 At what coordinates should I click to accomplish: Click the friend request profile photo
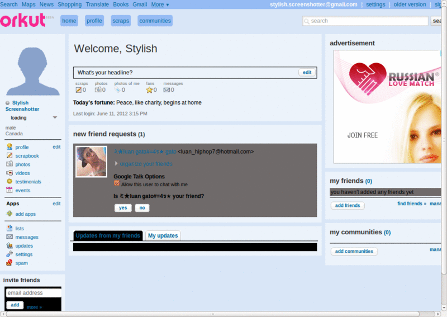tap(91, 162)
